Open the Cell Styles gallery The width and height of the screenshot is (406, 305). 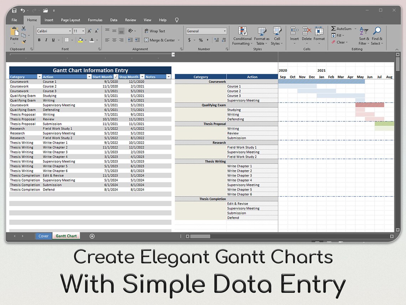click(x=277, y=36)
